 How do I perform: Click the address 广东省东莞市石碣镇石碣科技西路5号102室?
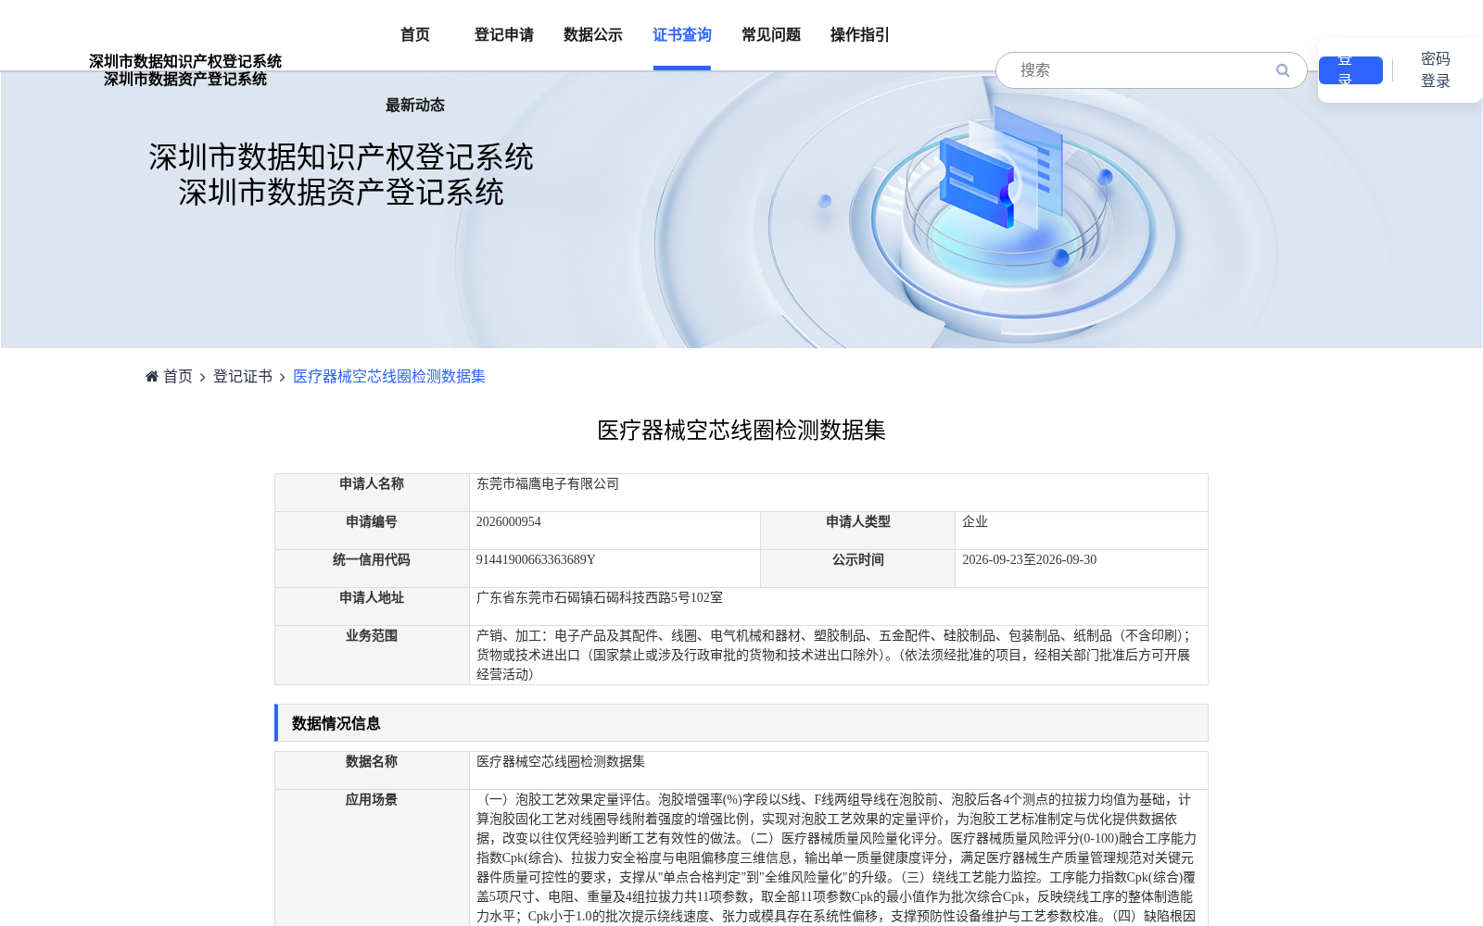point(600,598)
